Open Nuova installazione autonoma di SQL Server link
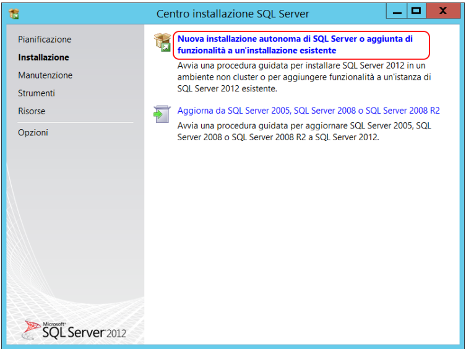This screenshot has height=349, width=466. click(295, 44)
